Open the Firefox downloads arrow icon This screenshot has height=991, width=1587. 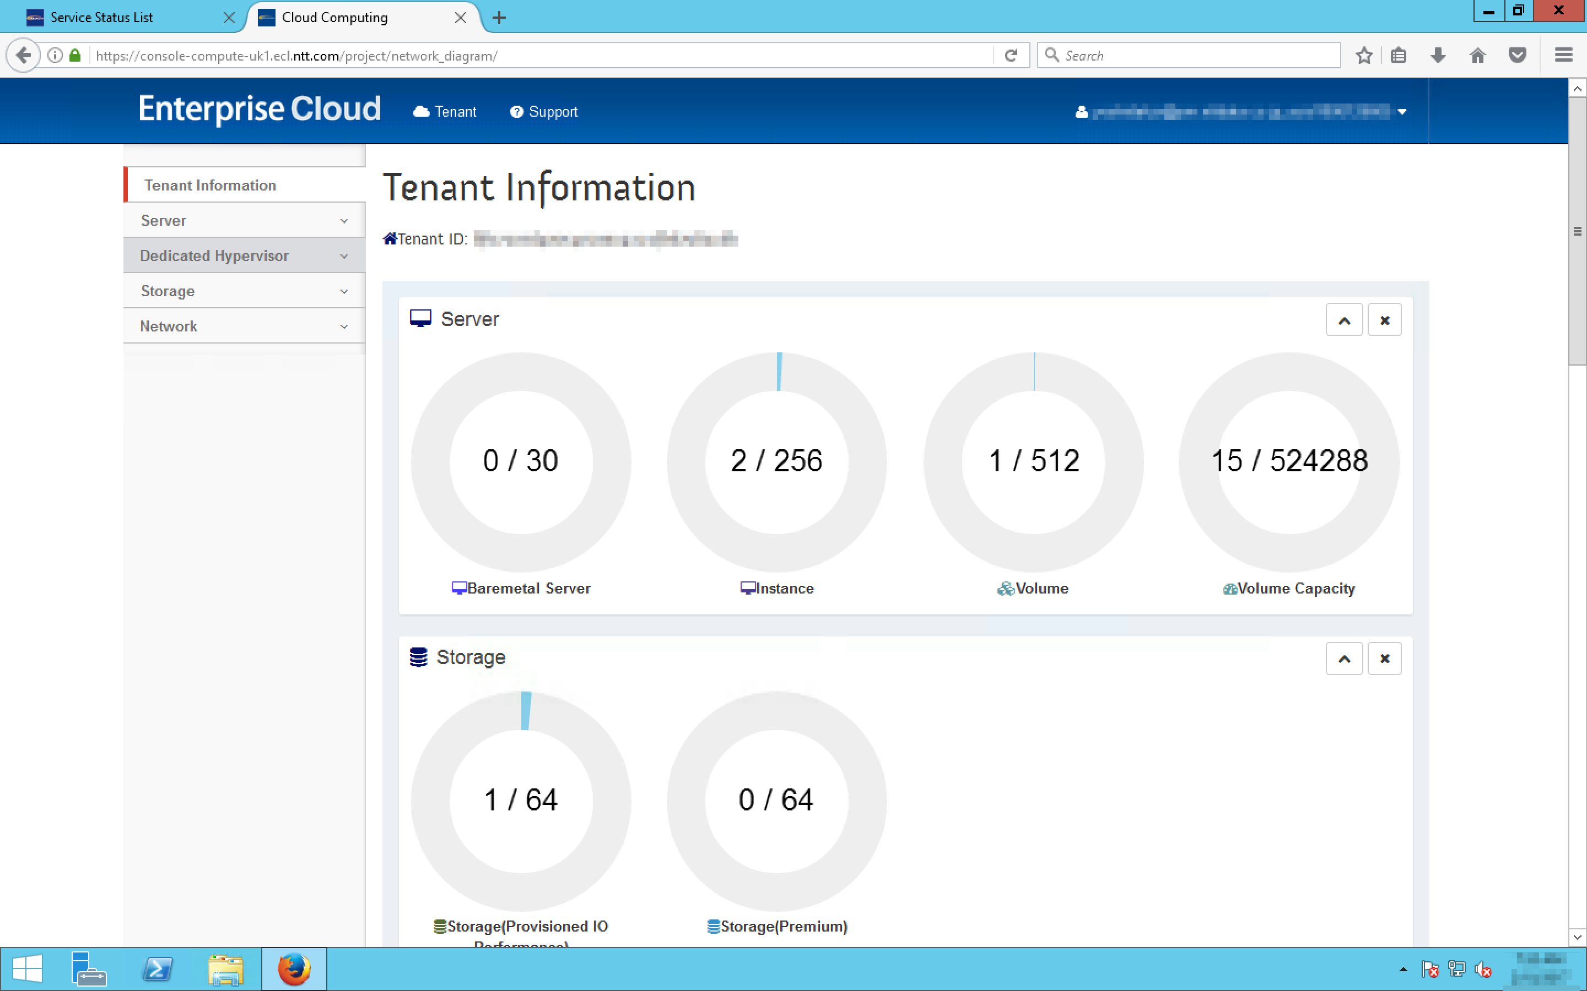[x=1438, y=56]
